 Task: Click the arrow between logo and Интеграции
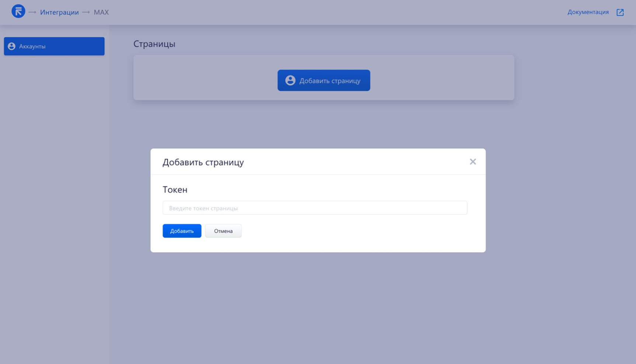tap(32, 12)
